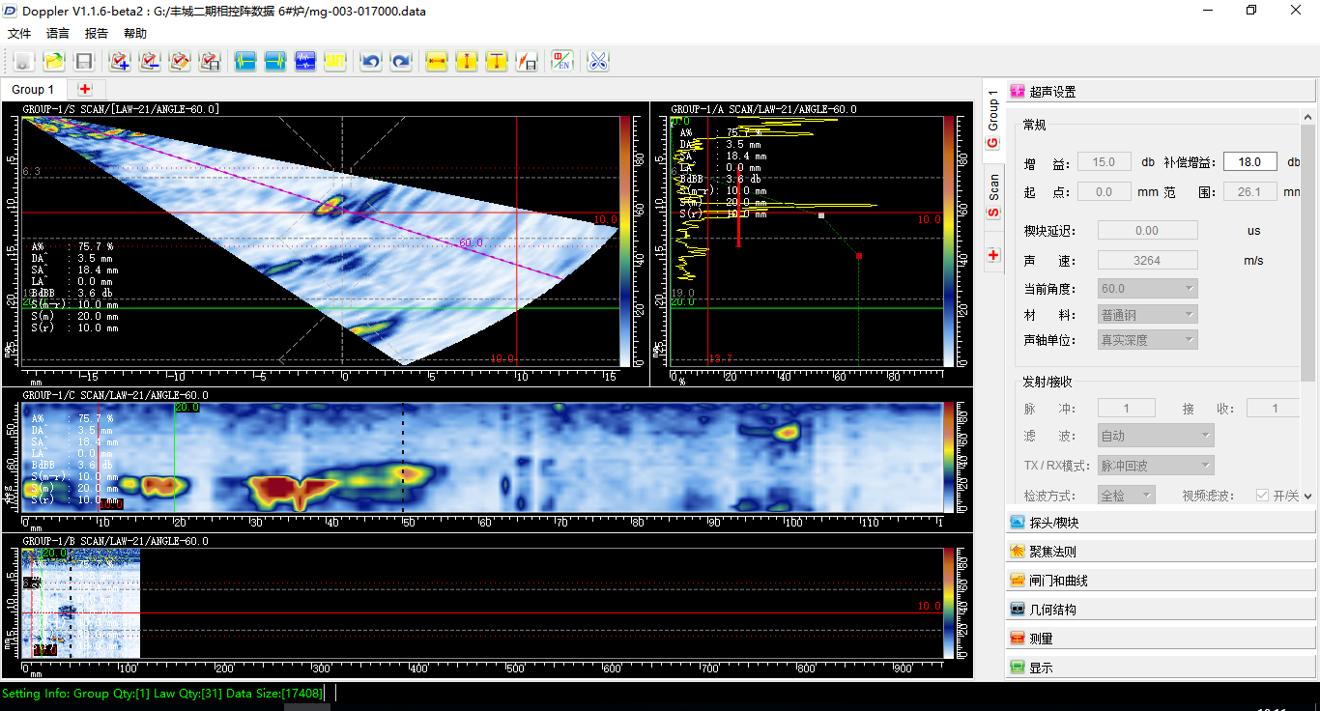Click the settings panel scrollbar up arrow

tap(1308, 115)
